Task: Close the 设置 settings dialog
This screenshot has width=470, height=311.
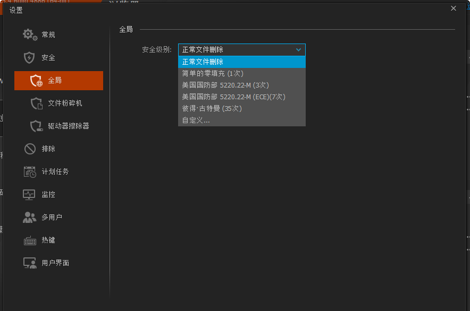Action: tap(453, 8)
